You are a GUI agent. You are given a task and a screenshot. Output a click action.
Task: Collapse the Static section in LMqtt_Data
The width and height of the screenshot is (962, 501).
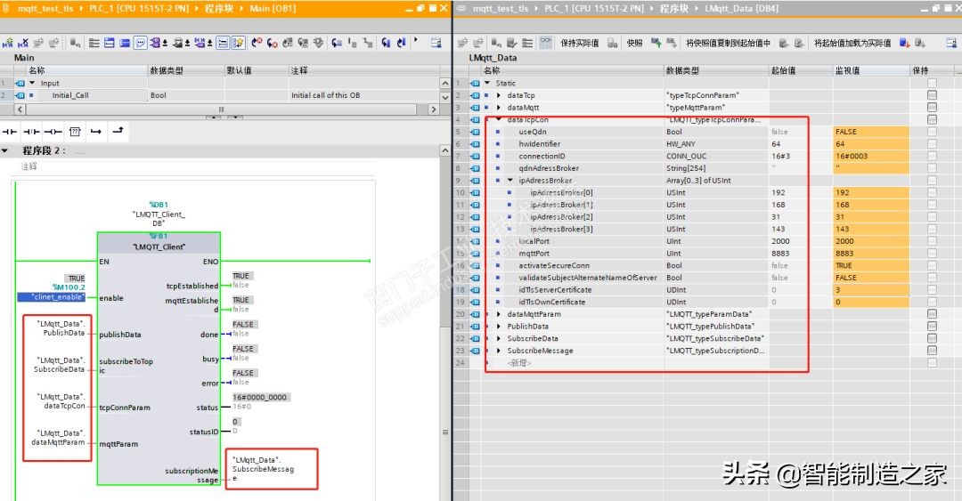[x=487, y=83]
